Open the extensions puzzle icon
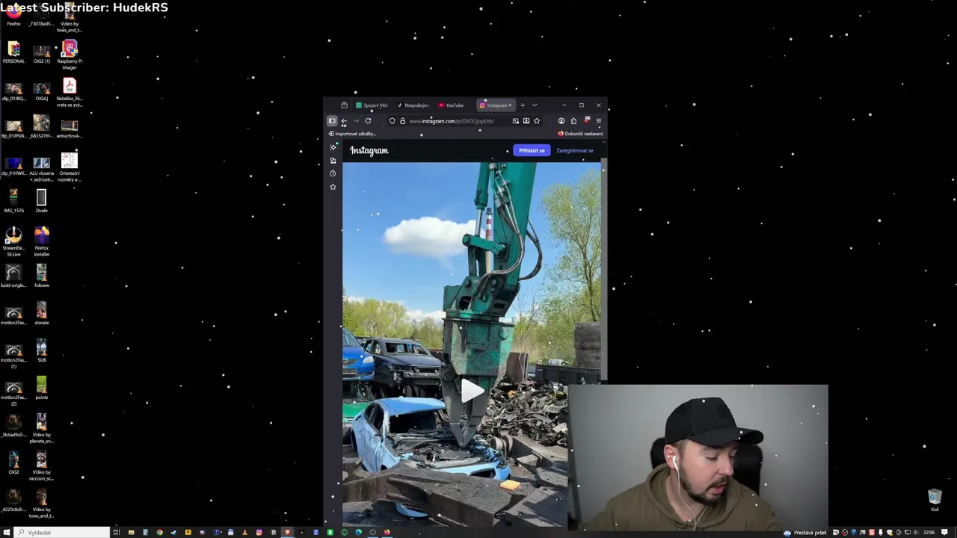Image resolution: width=957 pixels, height=538 pixels. [573, 121]
